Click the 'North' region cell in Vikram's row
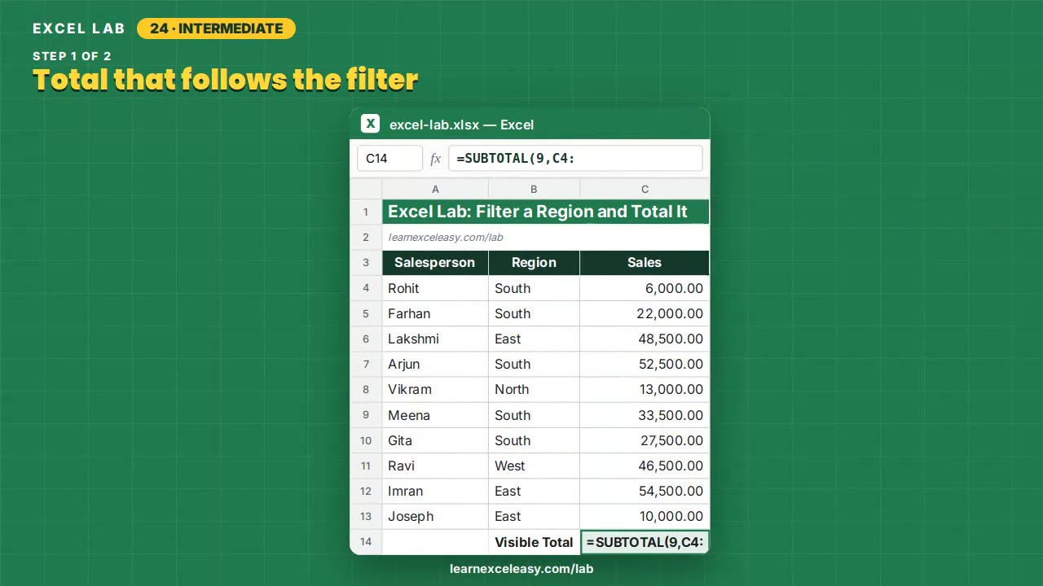The width and height of the screenshot is (1043, 586). click(534, 389)
